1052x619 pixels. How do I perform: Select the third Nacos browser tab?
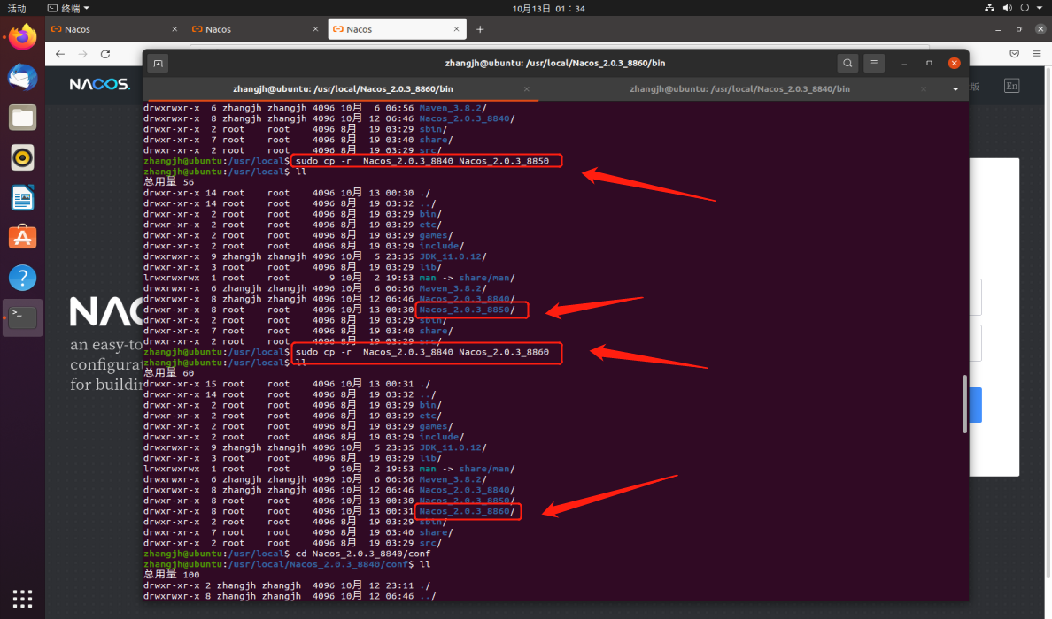click(x=397, y=29)
